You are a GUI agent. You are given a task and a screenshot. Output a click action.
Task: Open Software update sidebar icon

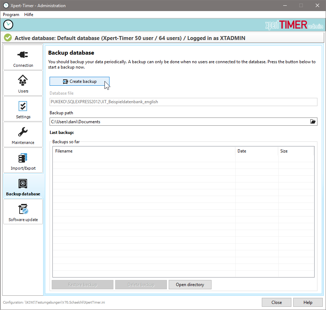click(23, 209)
